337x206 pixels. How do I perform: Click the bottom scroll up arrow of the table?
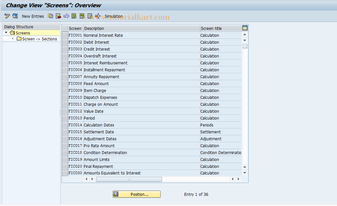(245, 167)
